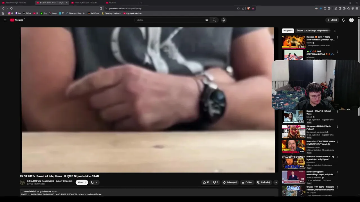Image resolution: width=360 pixels, height=202 pixels.
Task: Click the Wesprzyj button
Action: [82, 182]
